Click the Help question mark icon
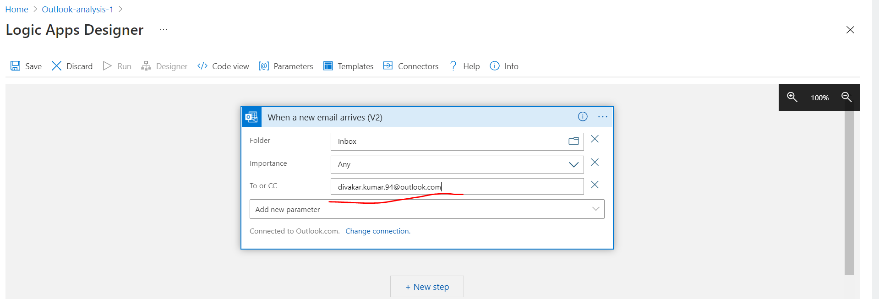 [453, 66]
